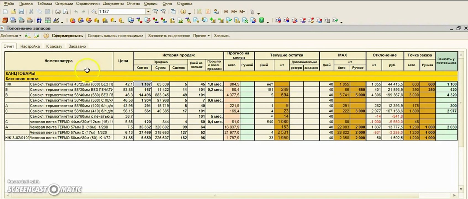Select the Отчет tab

point(9,46)
